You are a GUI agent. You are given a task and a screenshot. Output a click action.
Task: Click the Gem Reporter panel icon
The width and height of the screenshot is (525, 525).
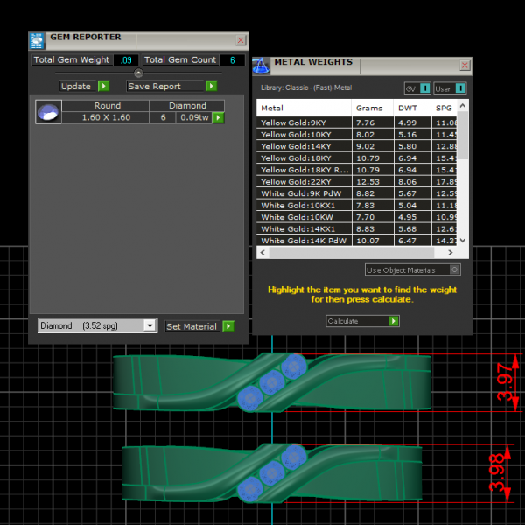click(x=37, y=40)
